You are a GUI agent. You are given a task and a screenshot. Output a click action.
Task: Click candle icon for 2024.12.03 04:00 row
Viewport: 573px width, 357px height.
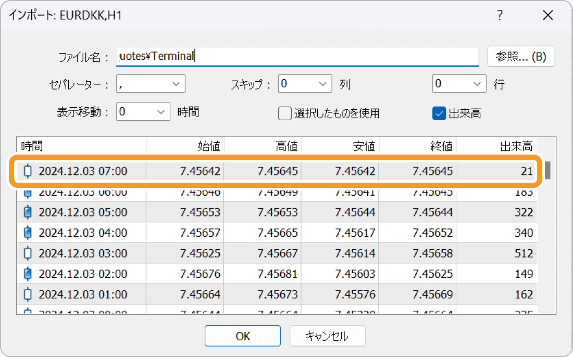pos(28,233)
